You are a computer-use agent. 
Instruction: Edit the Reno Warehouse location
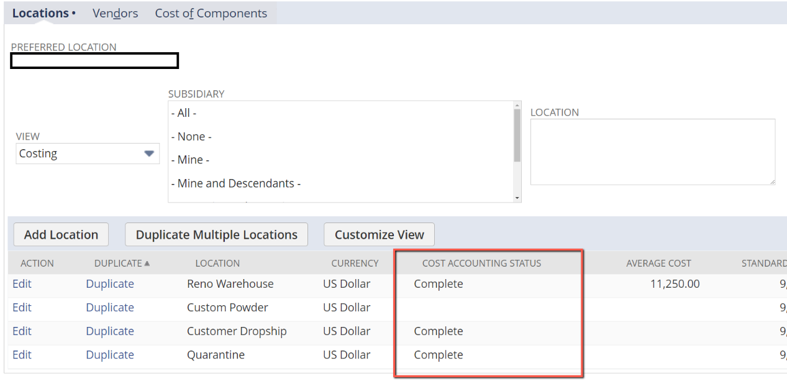point(22,283)
